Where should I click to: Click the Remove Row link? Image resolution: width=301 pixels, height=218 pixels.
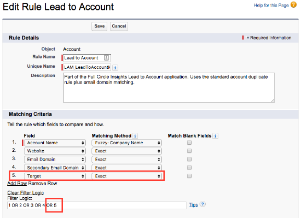pos(43,184)
